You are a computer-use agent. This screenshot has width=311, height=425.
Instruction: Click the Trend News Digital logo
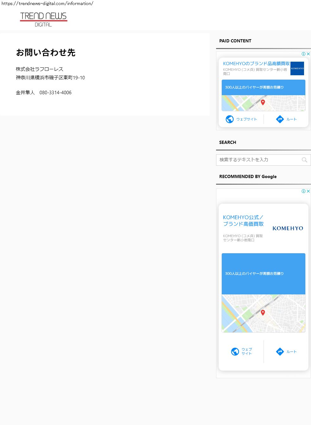tap(44, 20)
